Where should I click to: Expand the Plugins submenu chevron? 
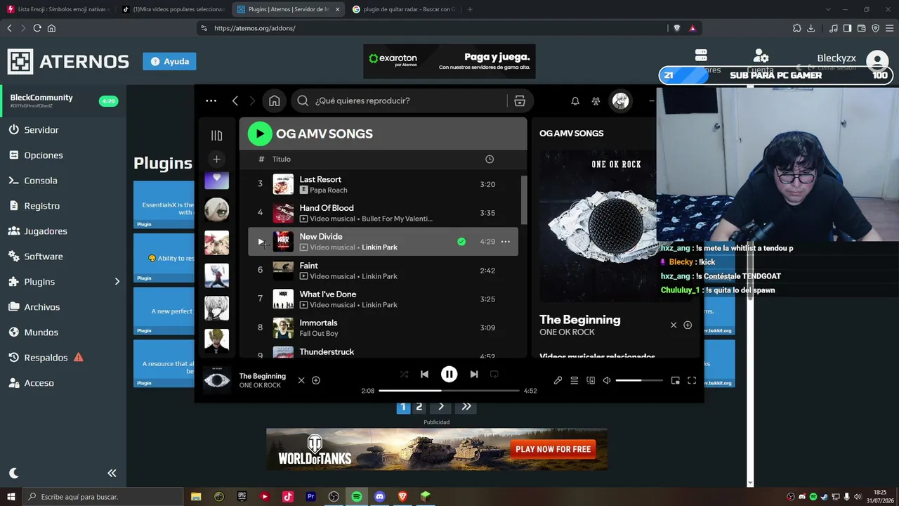coord(117,282)
